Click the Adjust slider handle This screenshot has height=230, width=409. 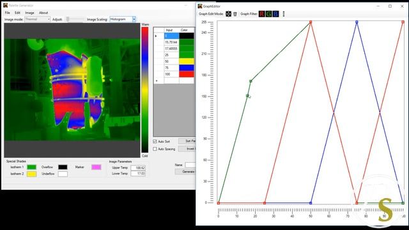pyautogui.click(x=68, y=19)
